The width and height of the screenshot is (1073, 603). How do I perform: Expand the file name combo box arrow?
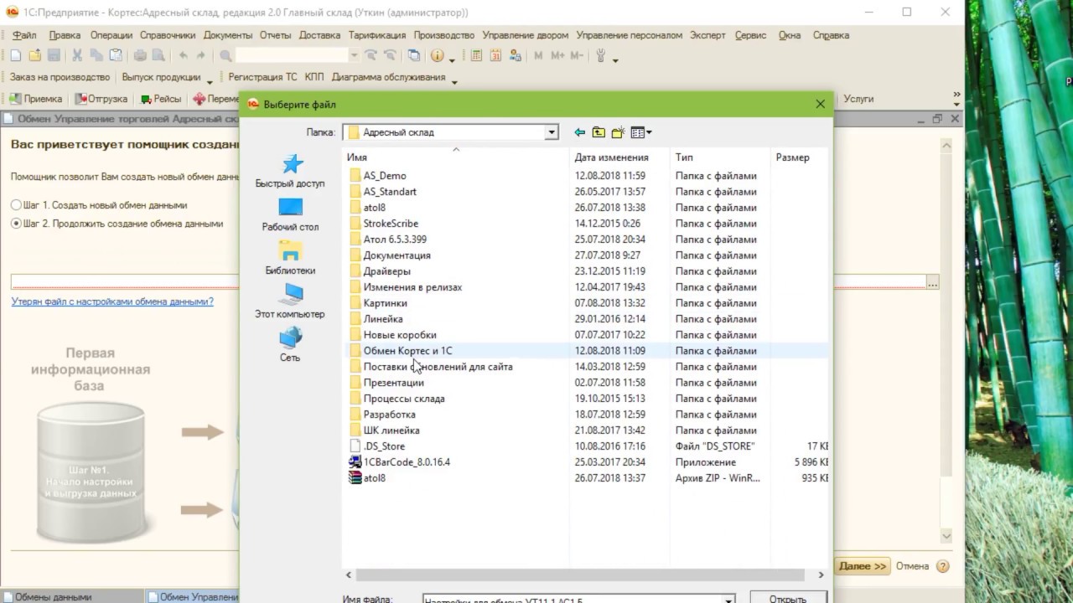point(729,600)
